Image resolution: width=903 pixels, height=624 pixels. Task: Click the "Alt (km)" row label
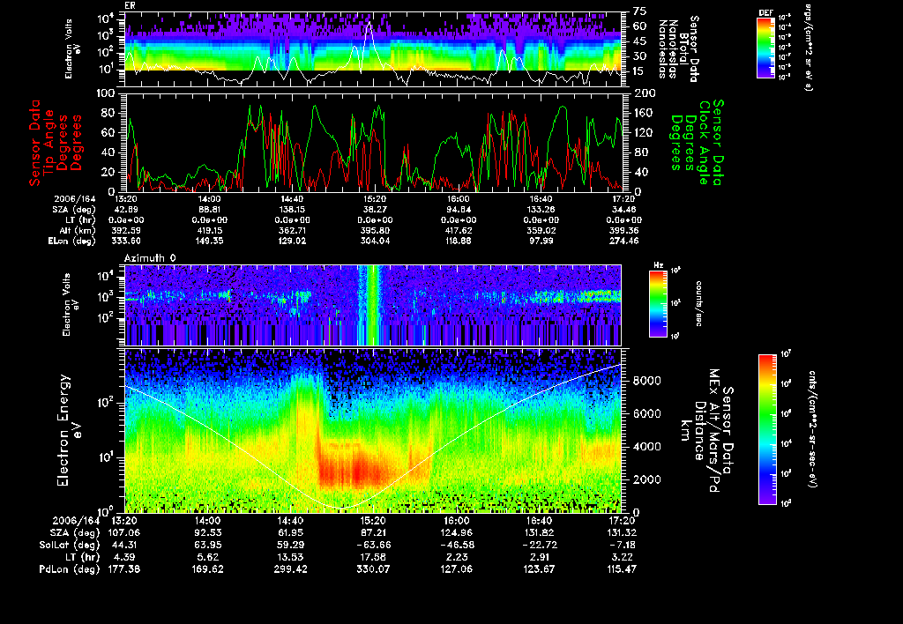tap(79, 230)
